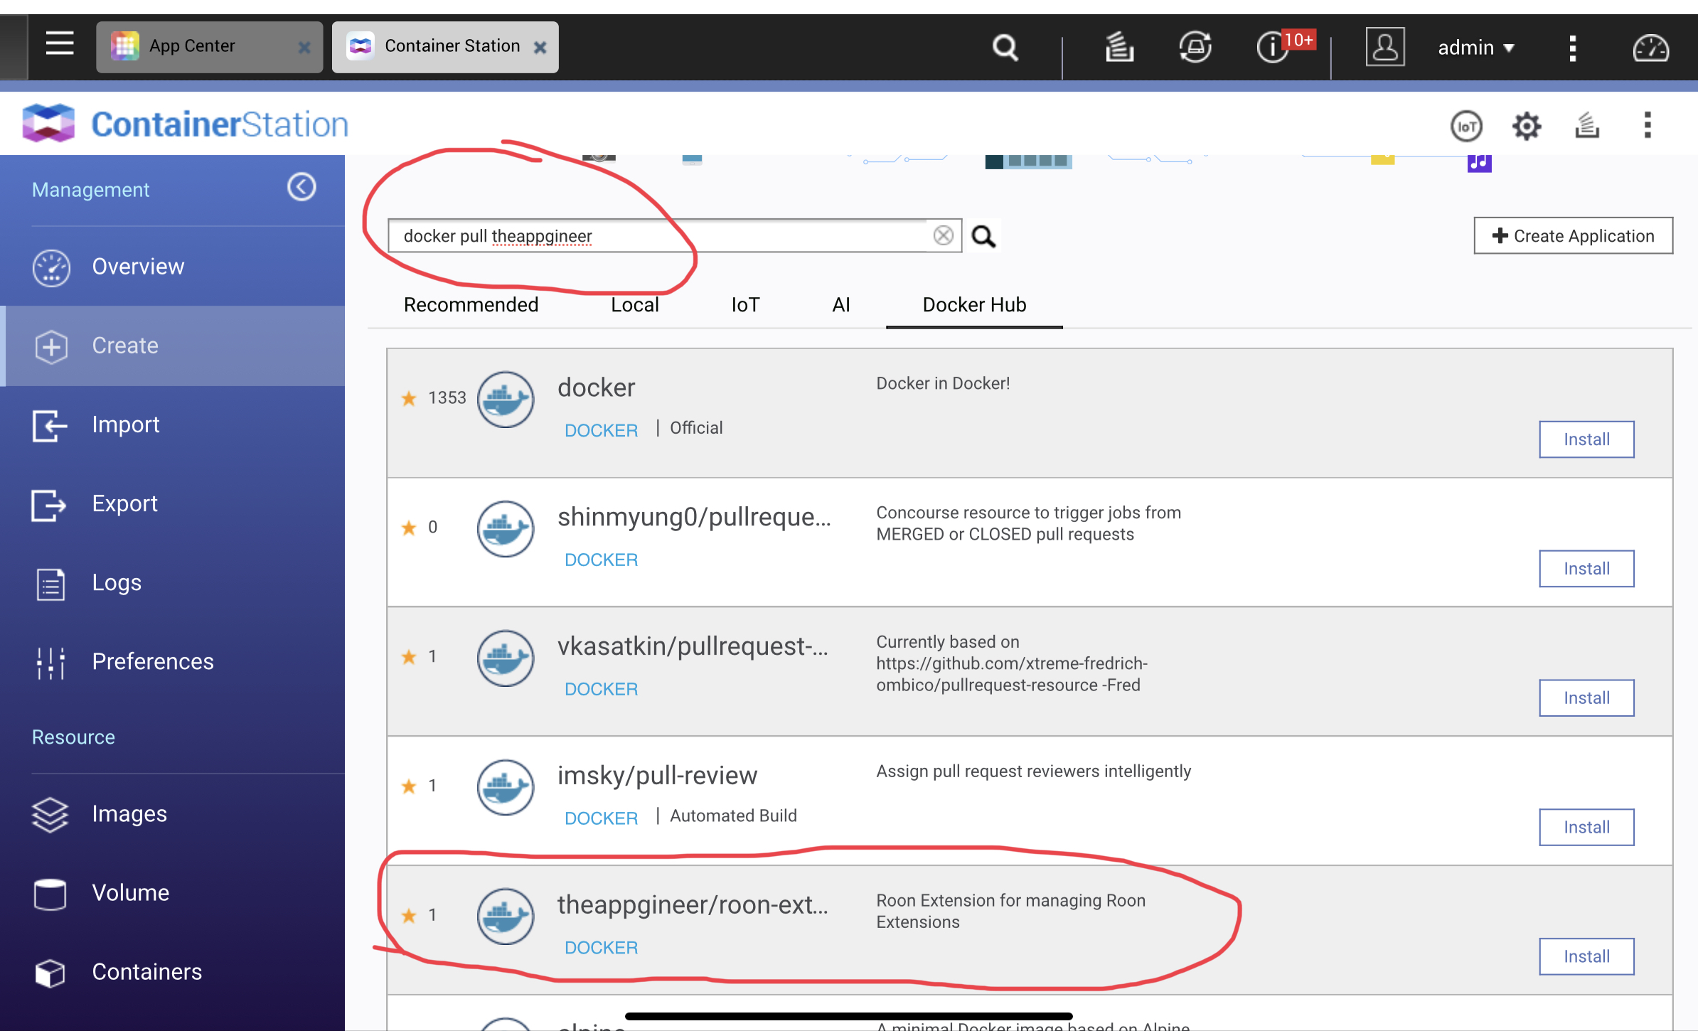Click the top bar search magnifier icon
The height and width of the screenshot is (1031, 1698).
1005,48
